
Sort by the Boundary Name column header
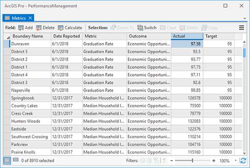[x=31, y=36]
